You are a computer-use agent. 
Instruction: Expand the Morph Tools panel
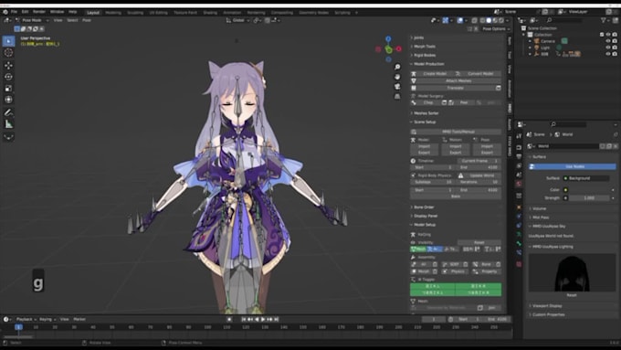coord(425,47)
